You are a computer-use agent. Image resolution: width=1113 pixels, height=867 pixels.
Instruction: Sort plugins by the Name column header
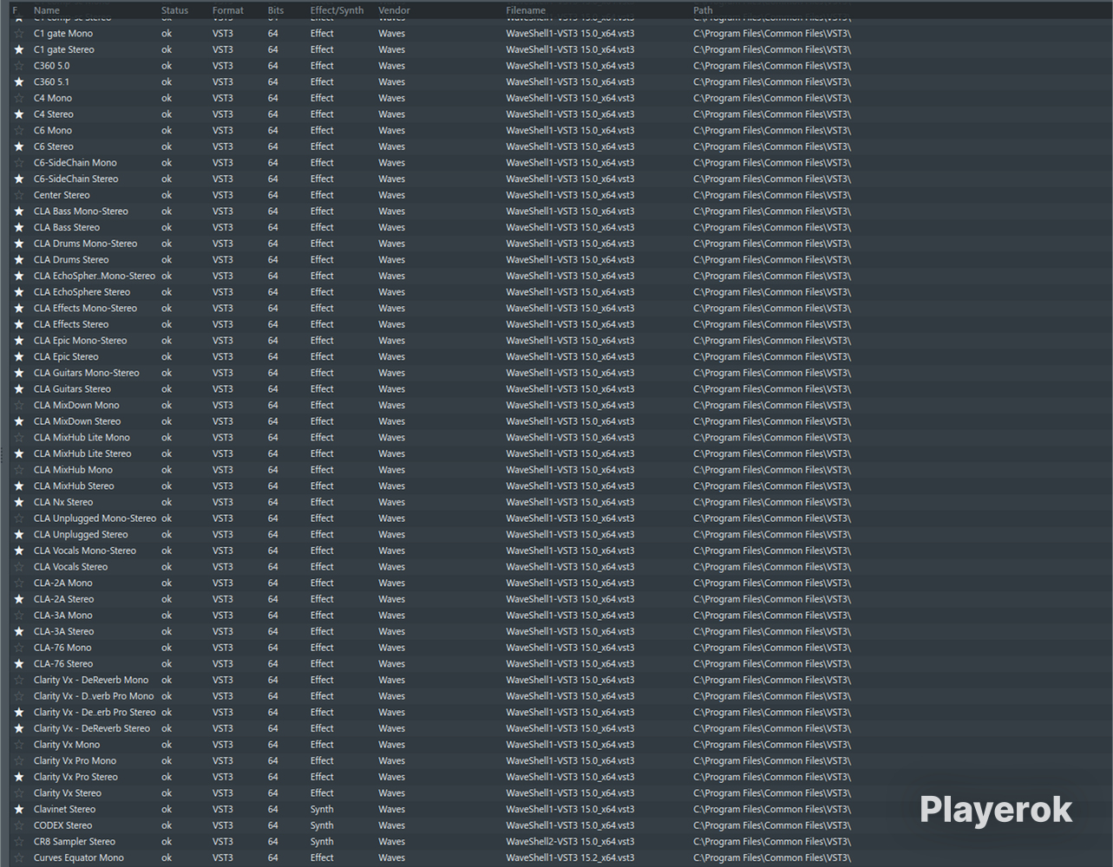(x=47, y=10)
